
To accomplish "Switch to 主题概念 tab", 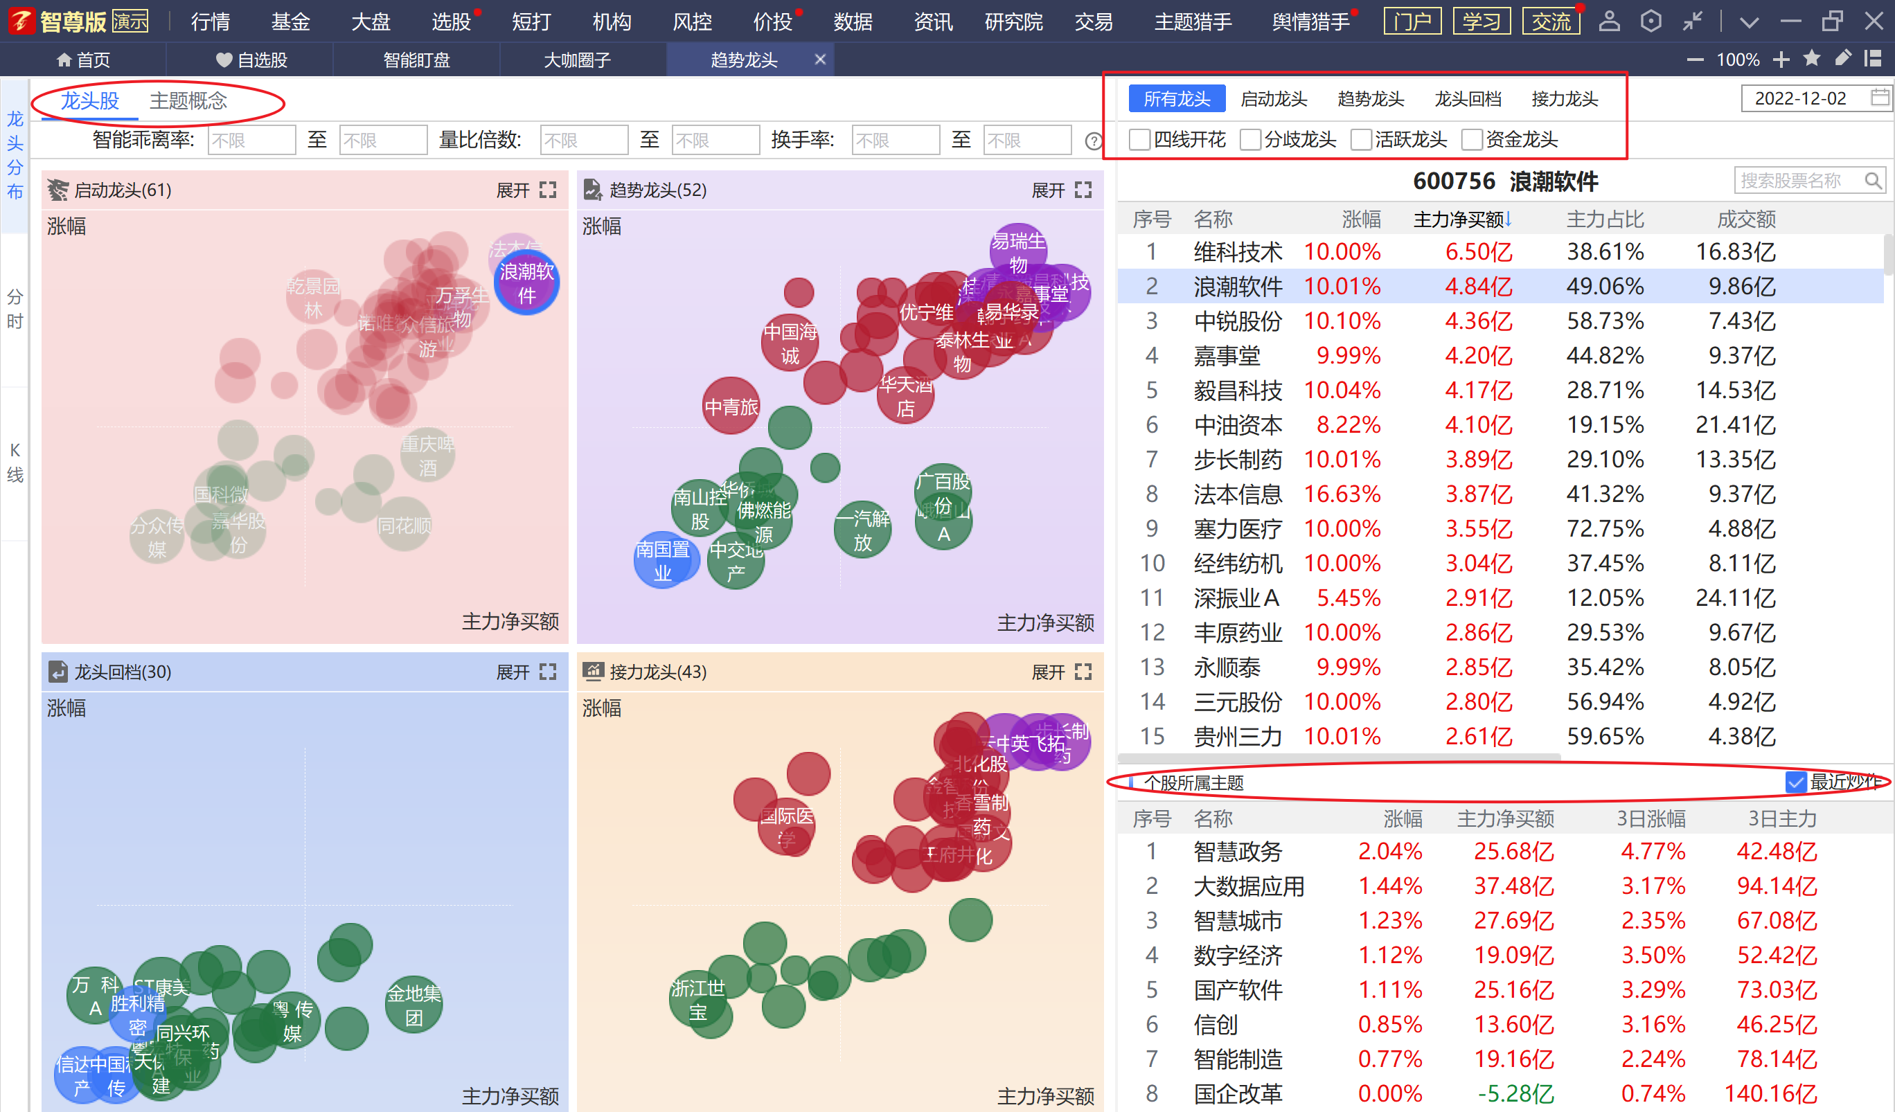I will pyautogui.click(x=188, y=100).
